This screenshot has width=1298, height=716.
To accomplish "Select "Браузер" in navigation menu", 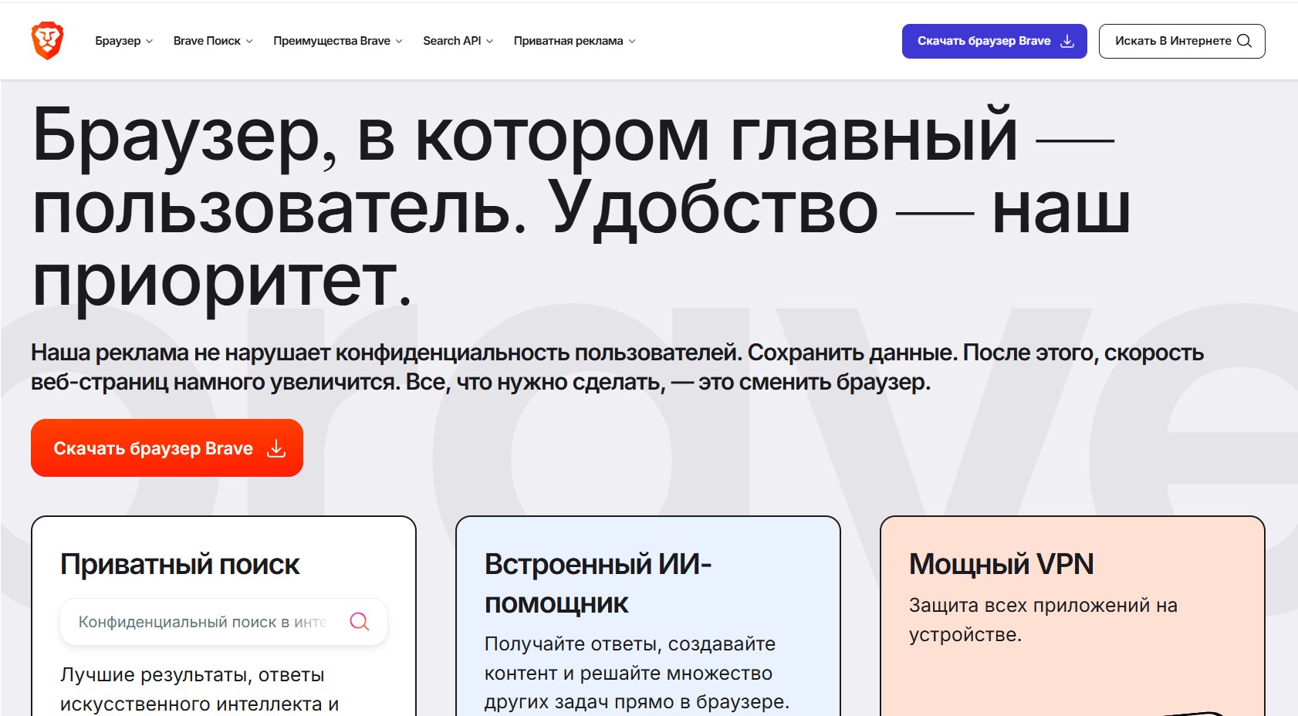I will 117,41.
